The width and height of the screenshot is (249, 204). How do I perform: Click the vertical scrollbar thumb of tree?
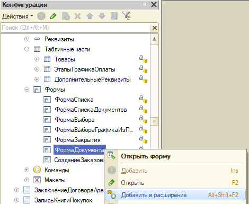click(154, 121)
